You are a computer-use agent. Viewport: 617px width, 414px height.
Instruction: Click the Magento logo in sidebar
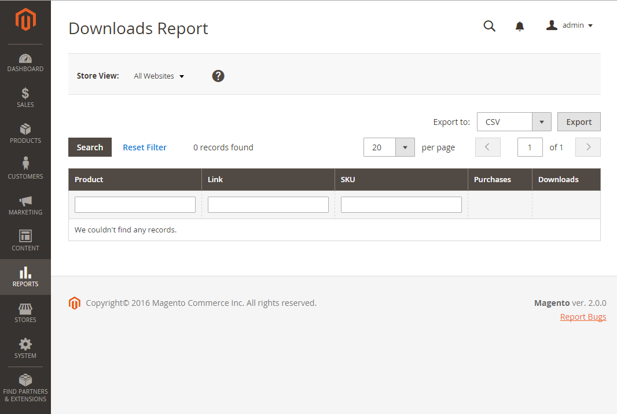coord(25,20)
